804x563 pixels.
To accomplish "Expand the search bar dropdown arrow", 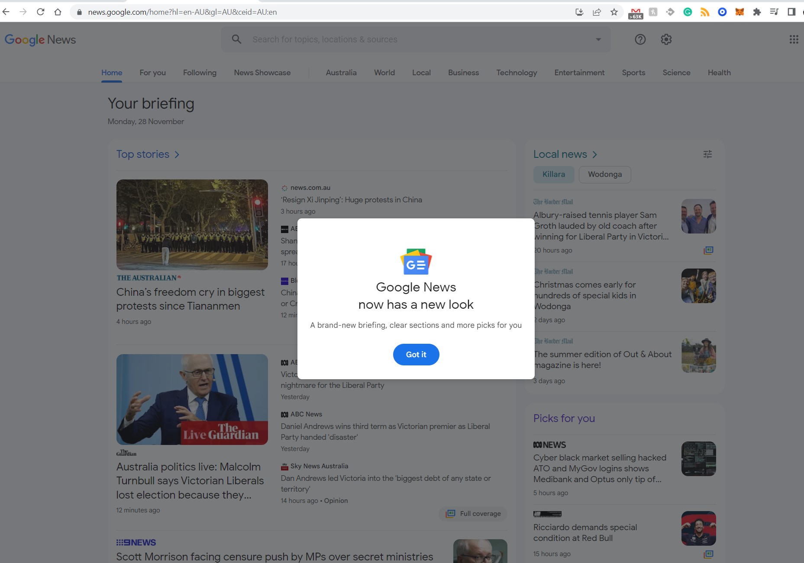I will click(x=598, y=39).
